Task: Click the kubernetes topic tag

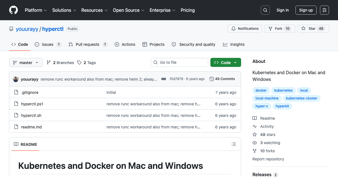Action: (x=283, y=90)
